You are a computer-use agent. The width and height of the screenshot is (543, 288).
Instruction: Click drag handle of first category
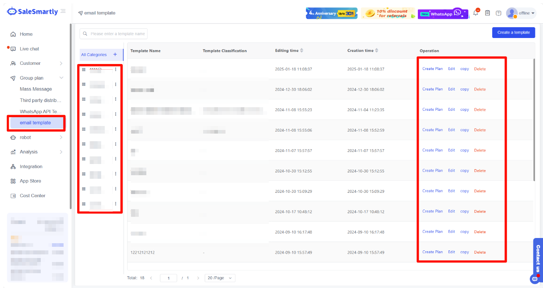pos(84,69)
